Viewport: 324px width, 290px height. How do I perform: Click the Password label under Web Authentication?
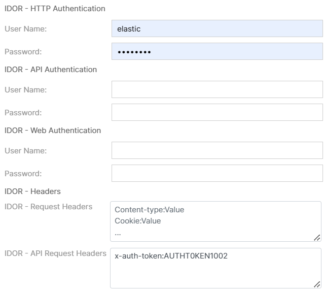(x=23, y=174)
